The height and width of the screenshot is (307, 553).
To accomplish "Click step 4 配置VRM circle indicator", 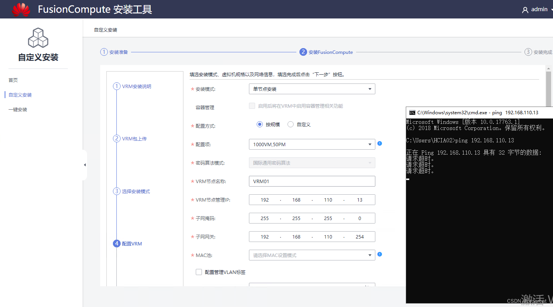I will click(117, 244).
